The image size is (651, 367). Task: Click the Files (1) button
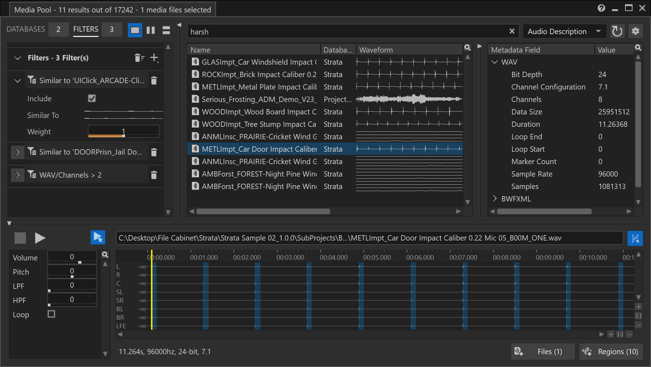click(x=543, y=351)
